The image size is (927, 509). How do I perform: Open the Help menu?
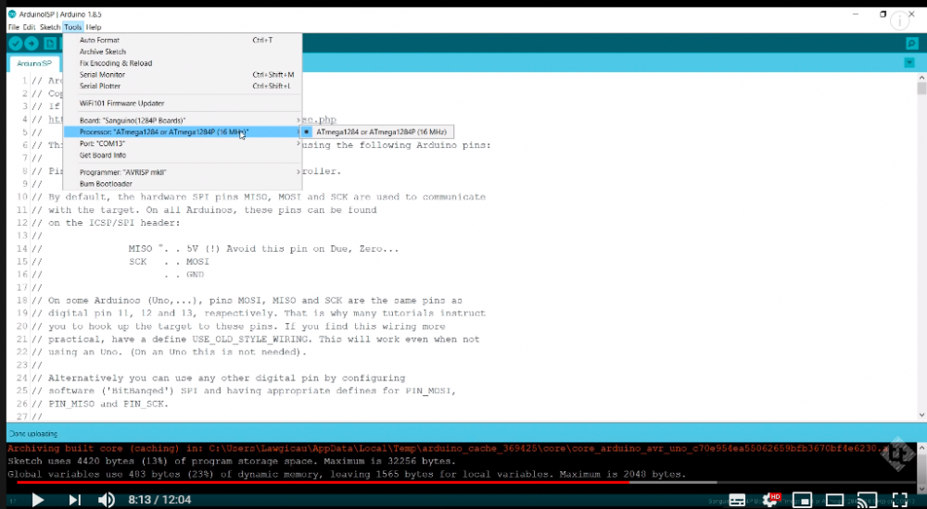point(94,27)
